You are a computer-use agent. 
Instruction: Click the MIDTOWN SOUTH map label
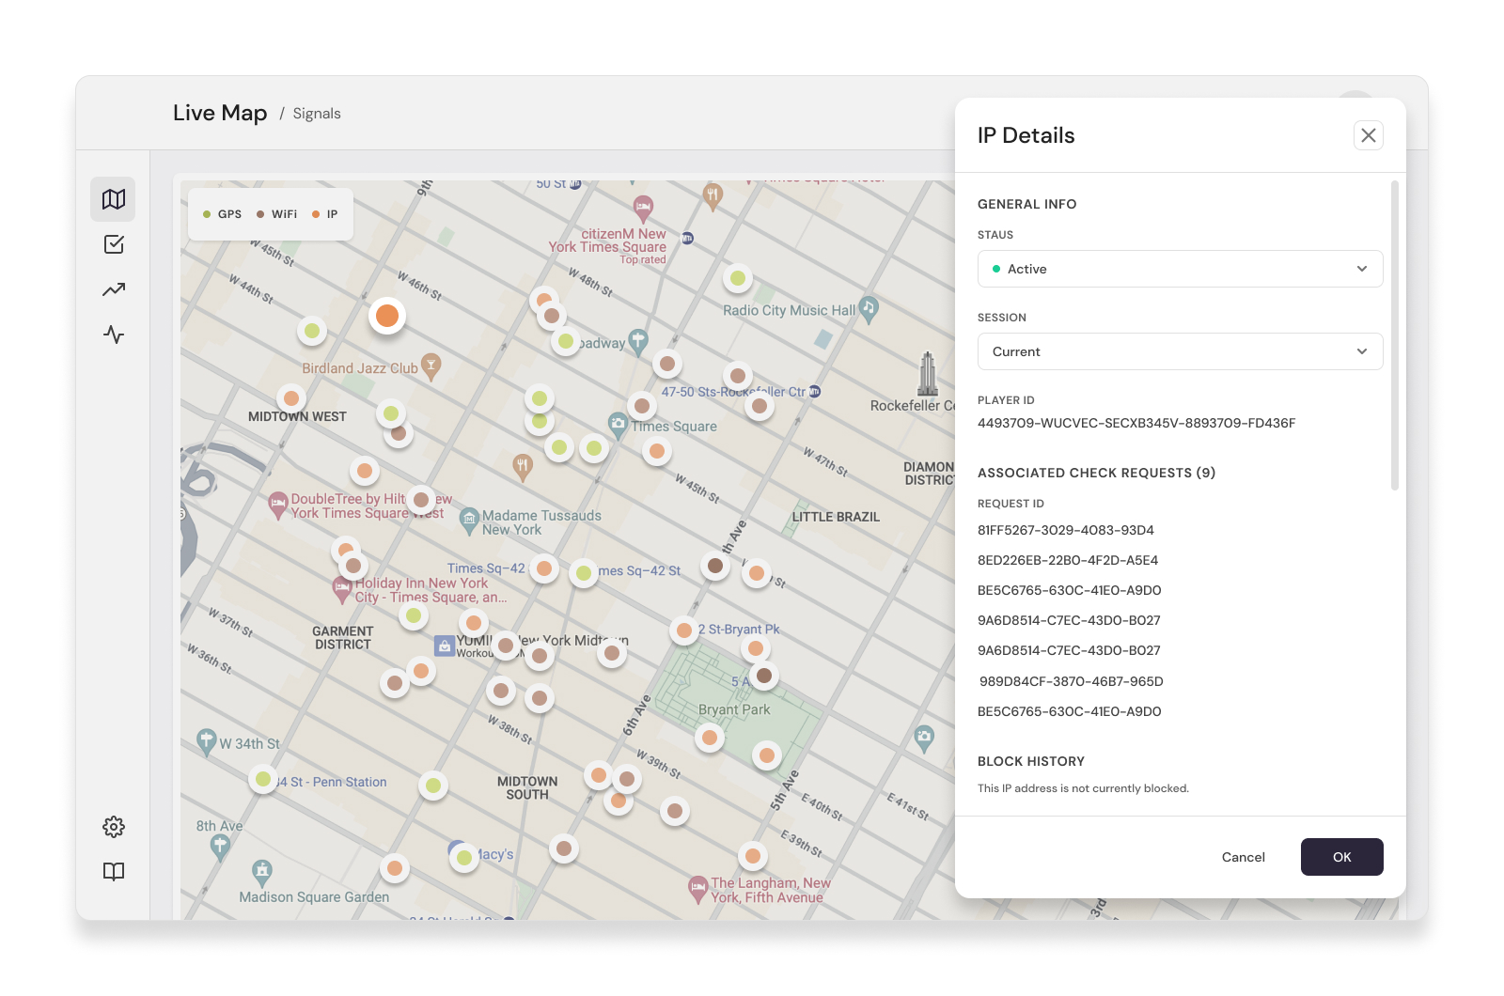(527, 788)
